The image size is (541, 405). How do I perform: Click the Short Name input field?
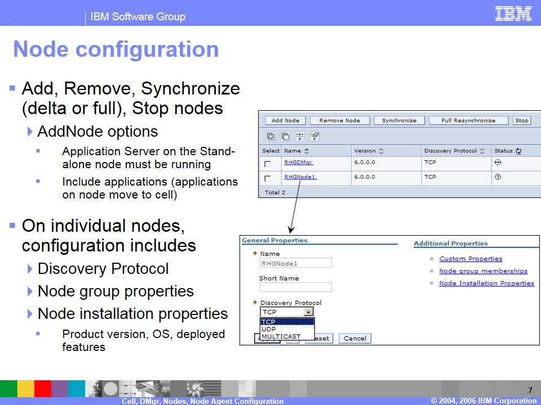click(x=296, y=287)
